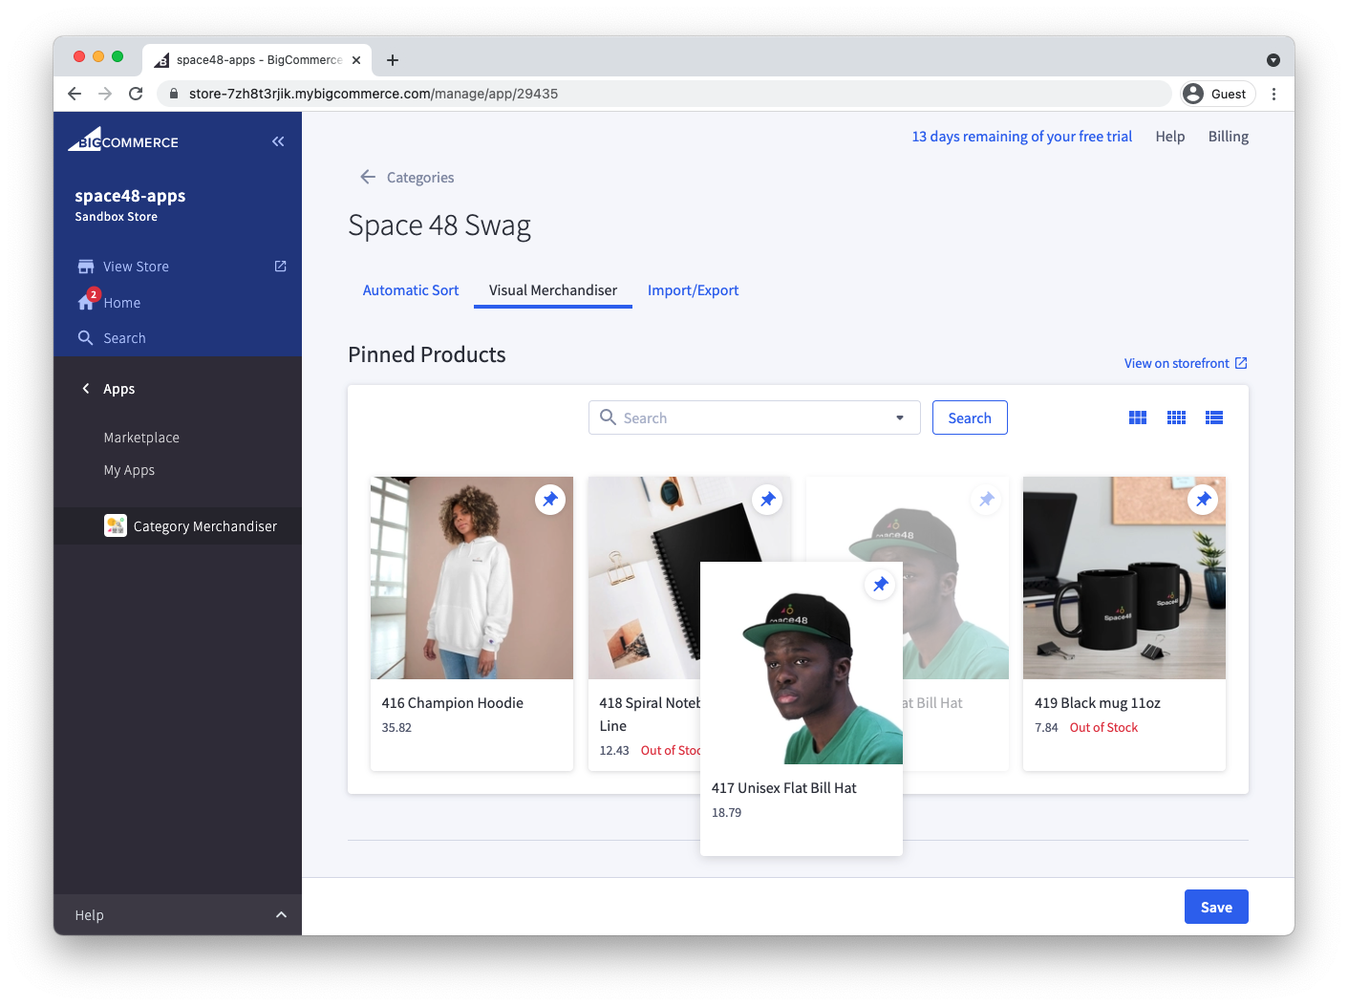Return to Categories list
1348x1006 pixels.
[420, 178]
